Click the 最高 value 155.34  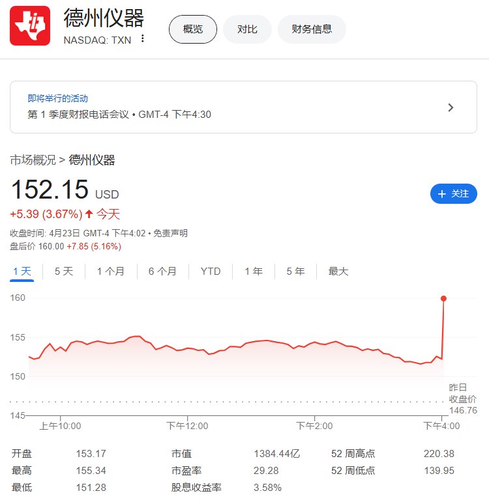[91, 470]
